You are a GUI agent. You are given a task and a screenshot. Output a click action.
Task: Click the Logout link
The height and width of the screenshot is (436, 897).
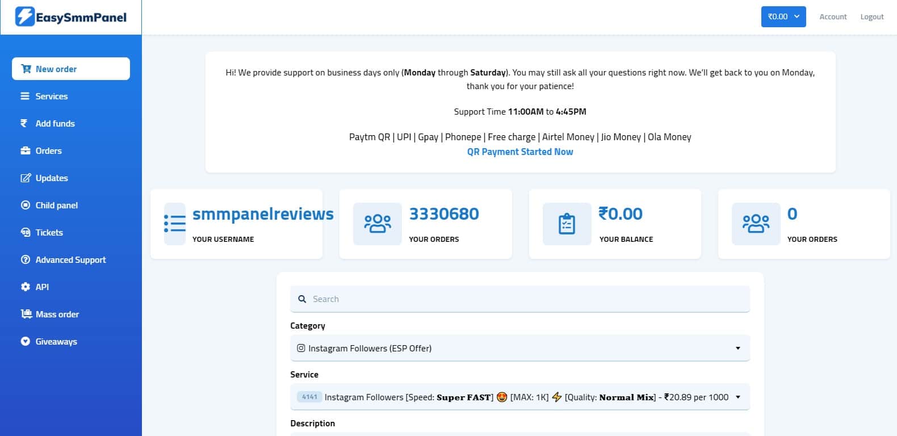tap(871, 17)
